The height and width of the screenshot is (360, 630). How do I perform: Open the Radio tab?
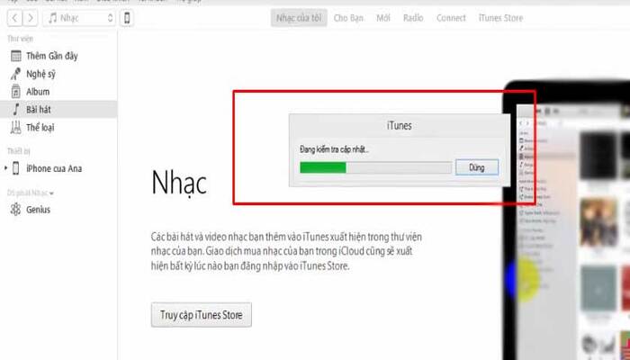click(413, 18)
